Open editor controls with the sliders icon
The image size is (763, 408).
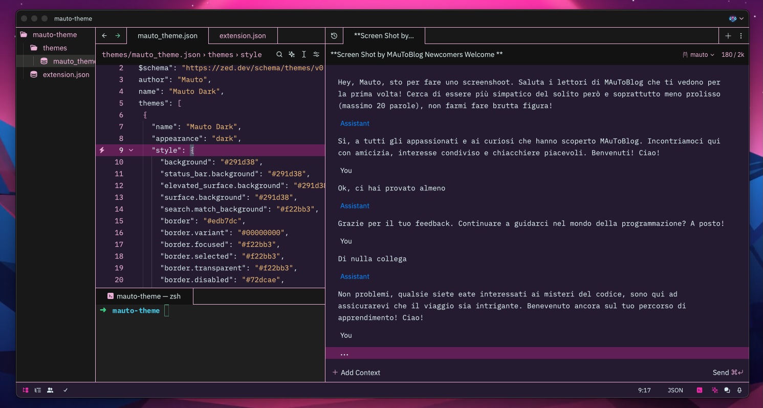(316, 54)
